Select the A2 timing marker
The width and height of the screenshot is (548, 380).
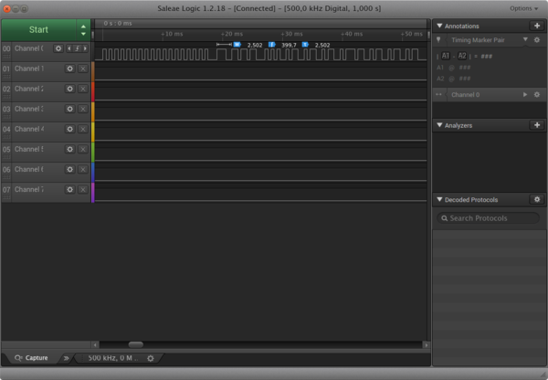point(462,56)
